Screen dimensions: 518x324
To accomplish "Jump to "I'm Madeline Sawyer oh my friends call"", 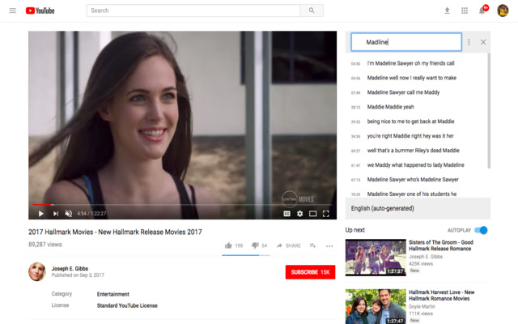I will (x=410, y=63).
